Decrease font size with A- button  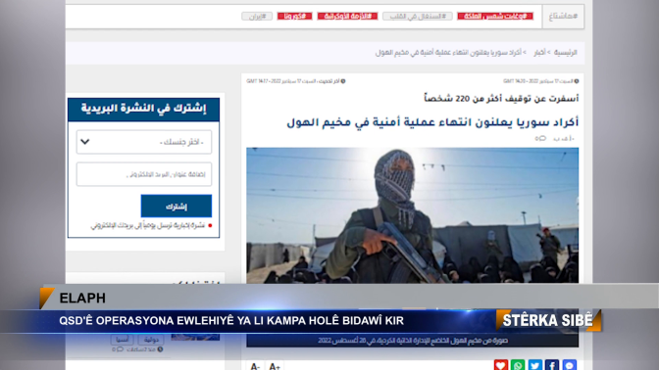coord(255,366)
